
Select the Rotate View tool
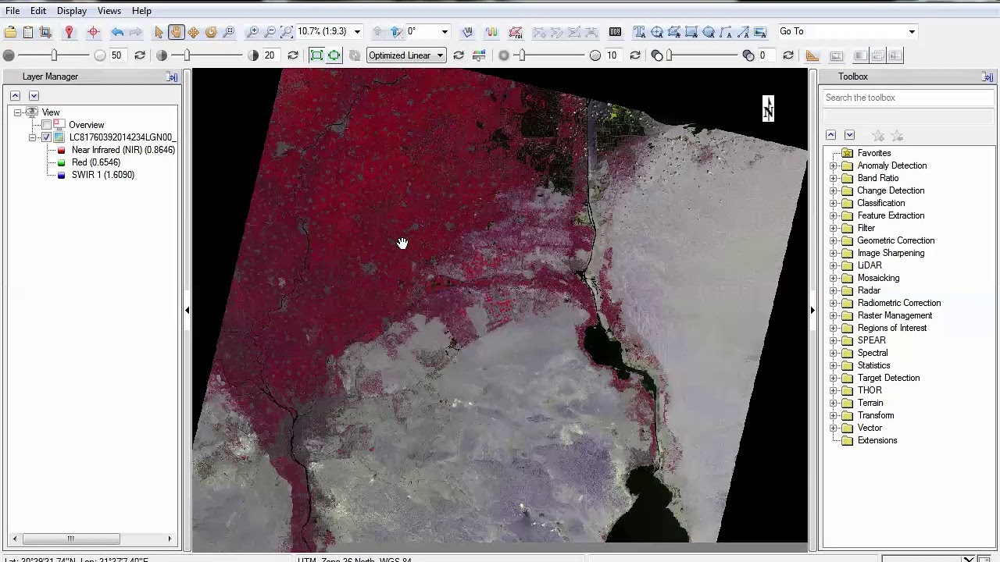pyautogui.click(x=211, y=32)
